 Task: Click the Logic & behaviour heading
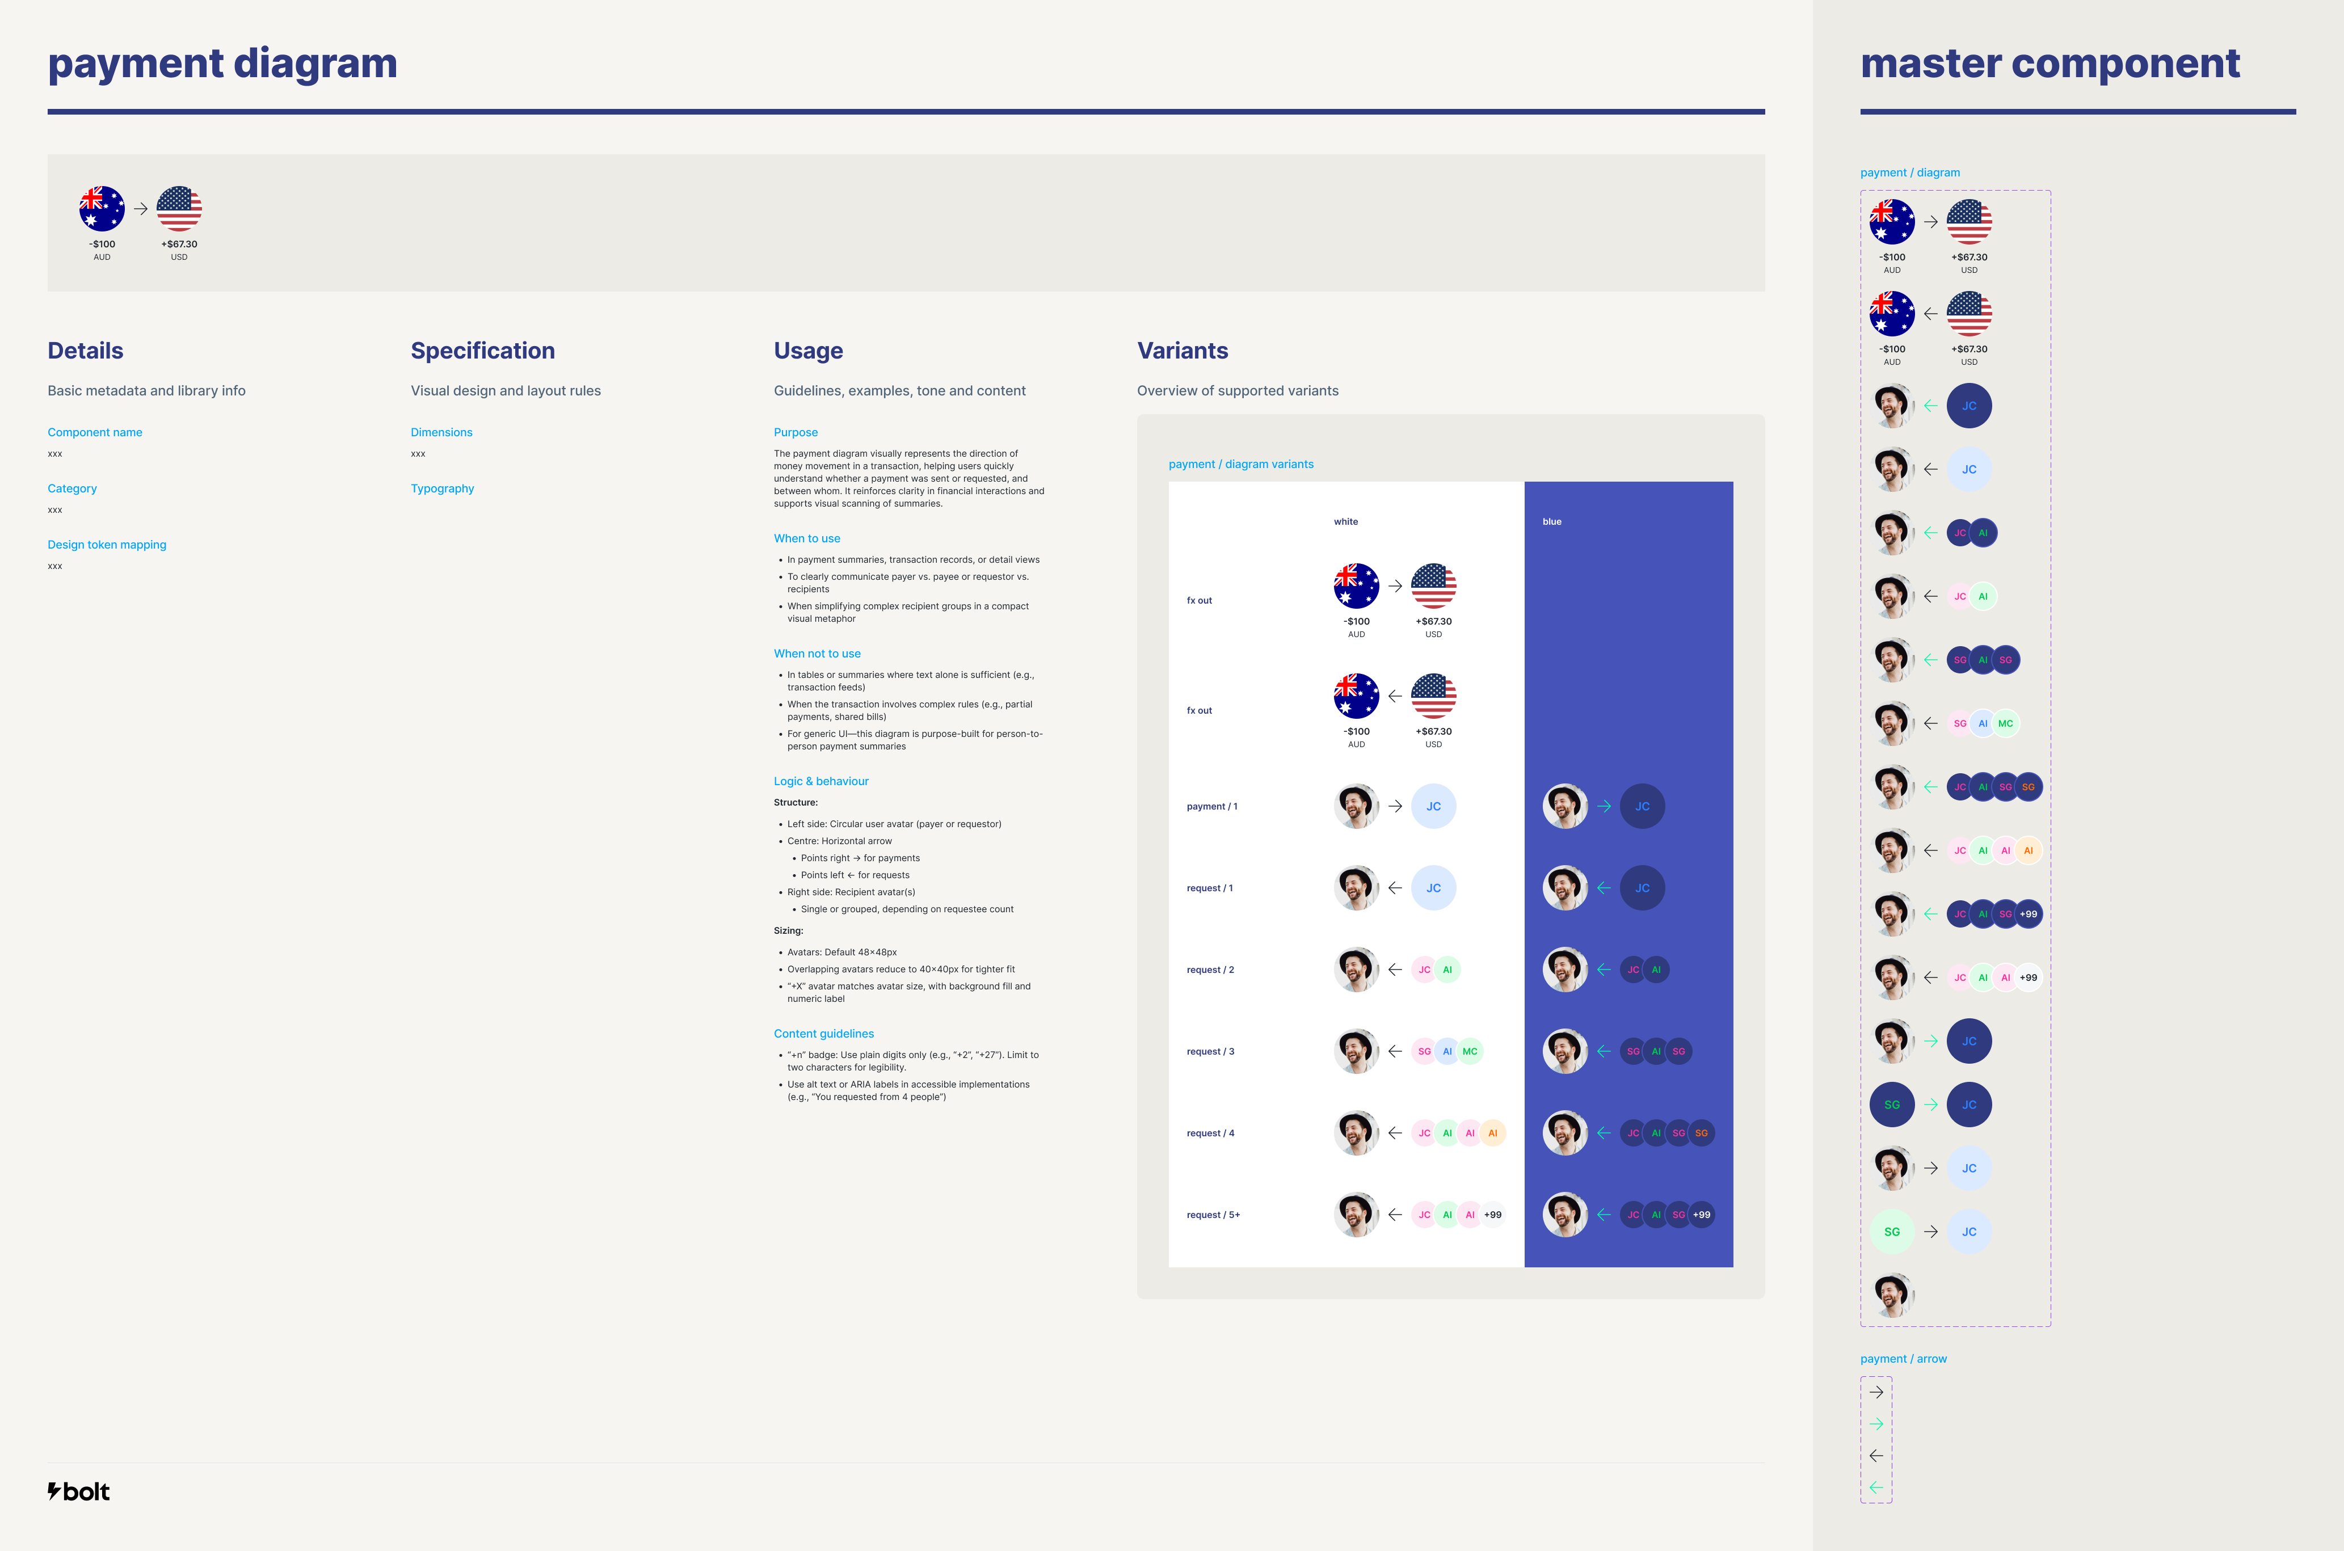[821, 781]
